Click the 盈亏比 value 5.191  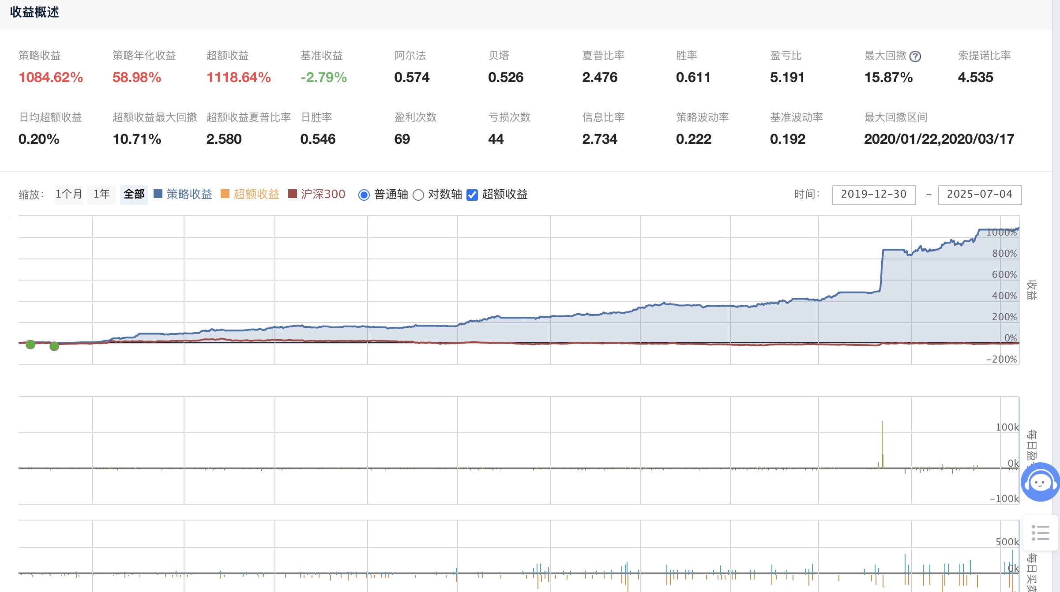pyautogui.click(x=787, y=78)
